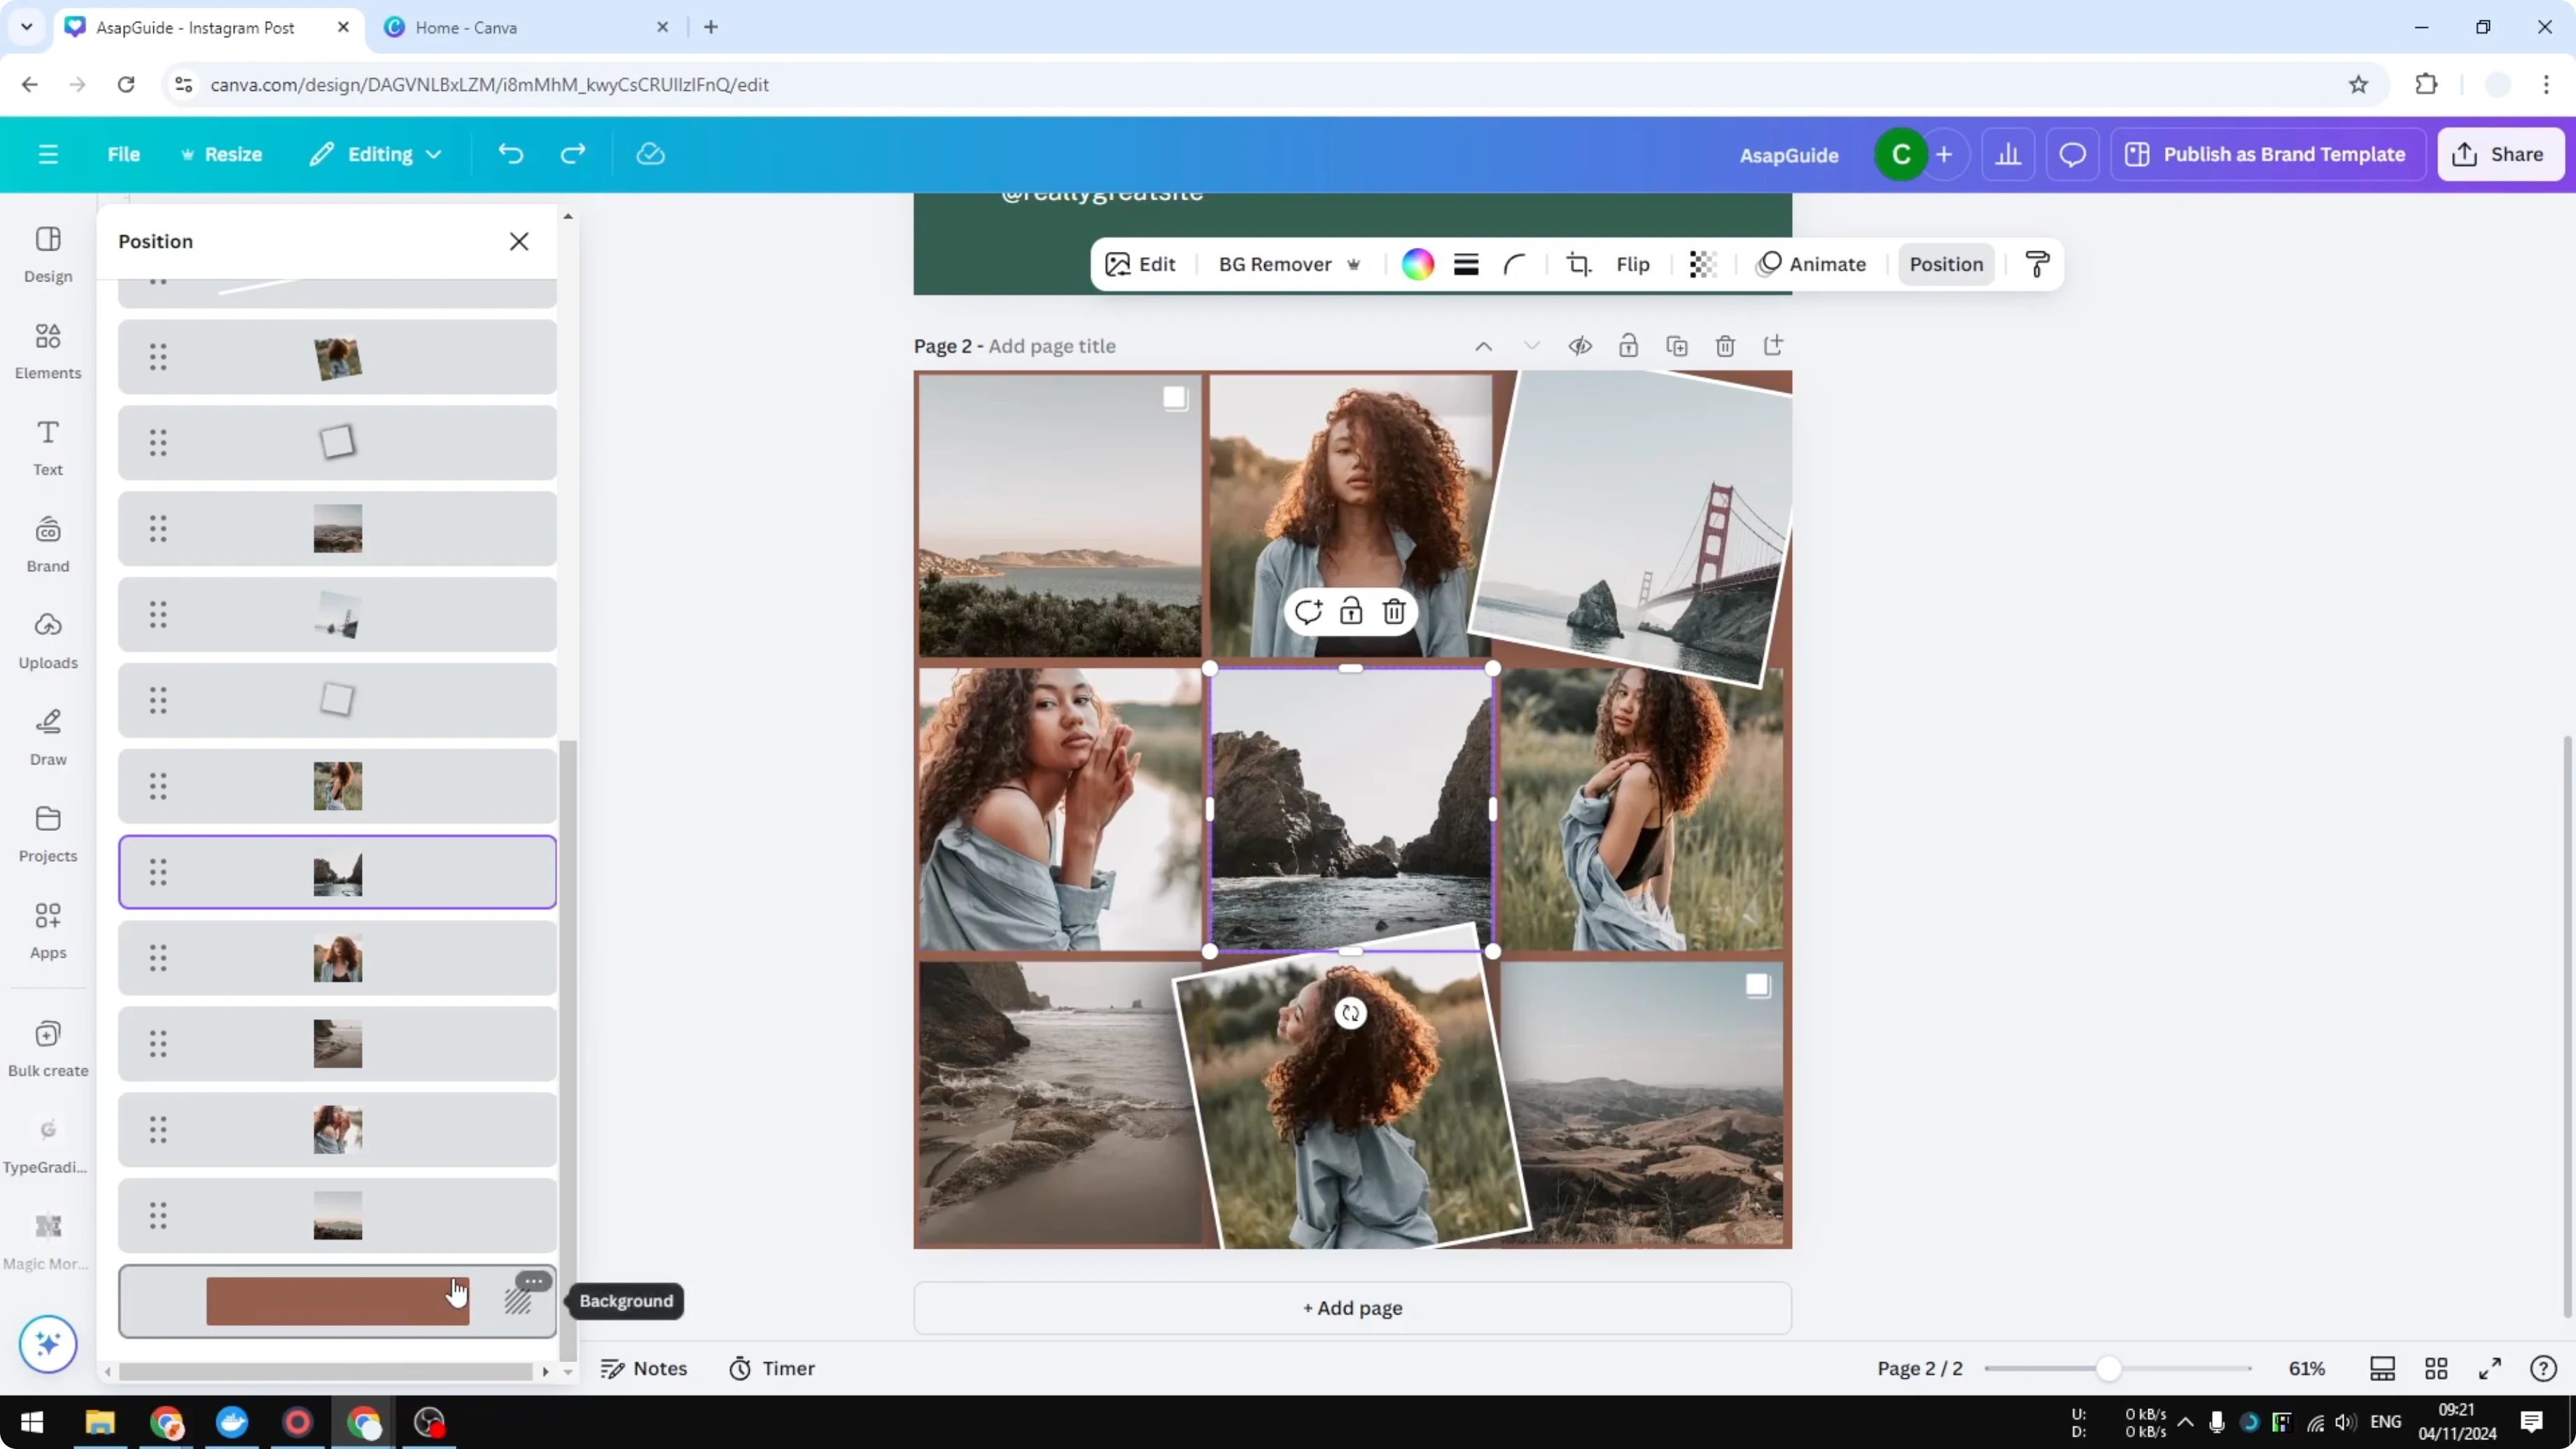The image size is (2576, 1449).
Task: Open the Elements panel in the sidebar
Action: pyautogui.click(x=47, y=349)
